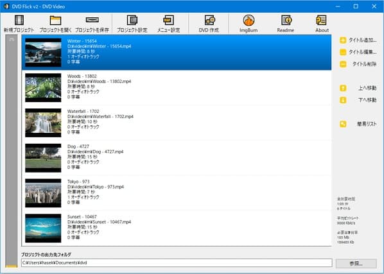
Task: Click path D:¥video¥m¥Sunset - 10467.mp4
Action: pos(99,222)
